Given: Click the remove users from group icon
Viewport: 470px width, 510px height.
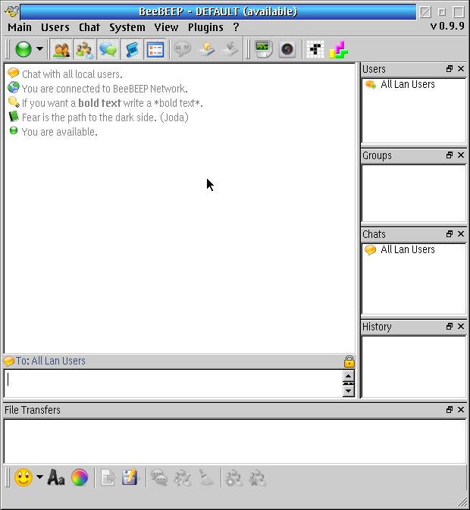Looking at the screenshot, I should pos(257,478).
